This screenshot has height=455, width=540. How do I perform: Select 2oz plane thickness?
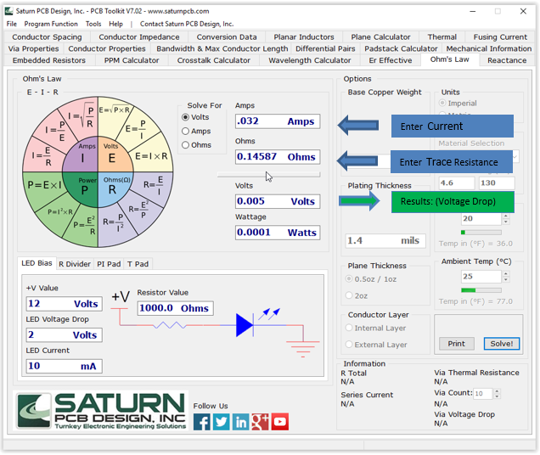(357, 295)
